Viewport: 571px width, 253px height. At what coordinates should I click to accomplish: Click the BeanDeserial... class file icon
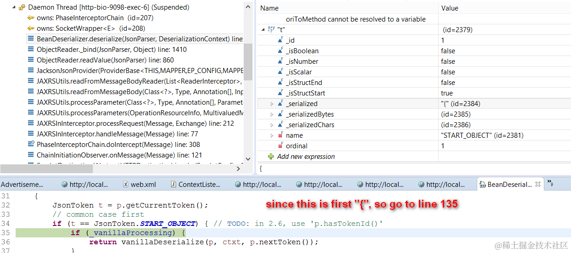[x=483, y=185]
